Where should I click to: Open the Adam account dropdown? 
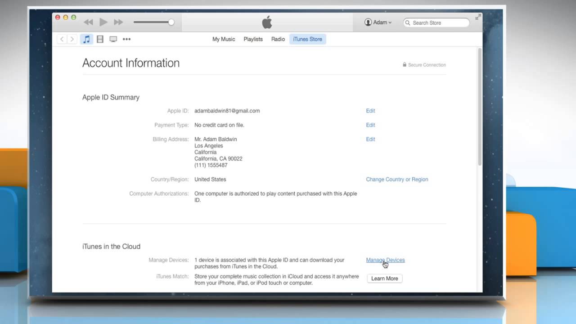378,22
